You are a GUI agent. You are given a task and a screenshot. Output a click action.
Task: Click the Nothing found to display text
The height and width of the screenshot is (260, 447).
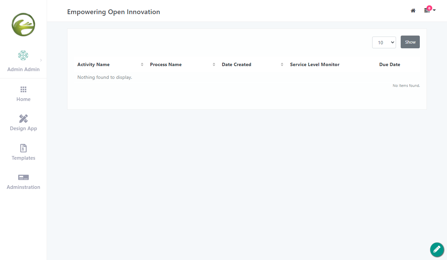tap(105, 77)
